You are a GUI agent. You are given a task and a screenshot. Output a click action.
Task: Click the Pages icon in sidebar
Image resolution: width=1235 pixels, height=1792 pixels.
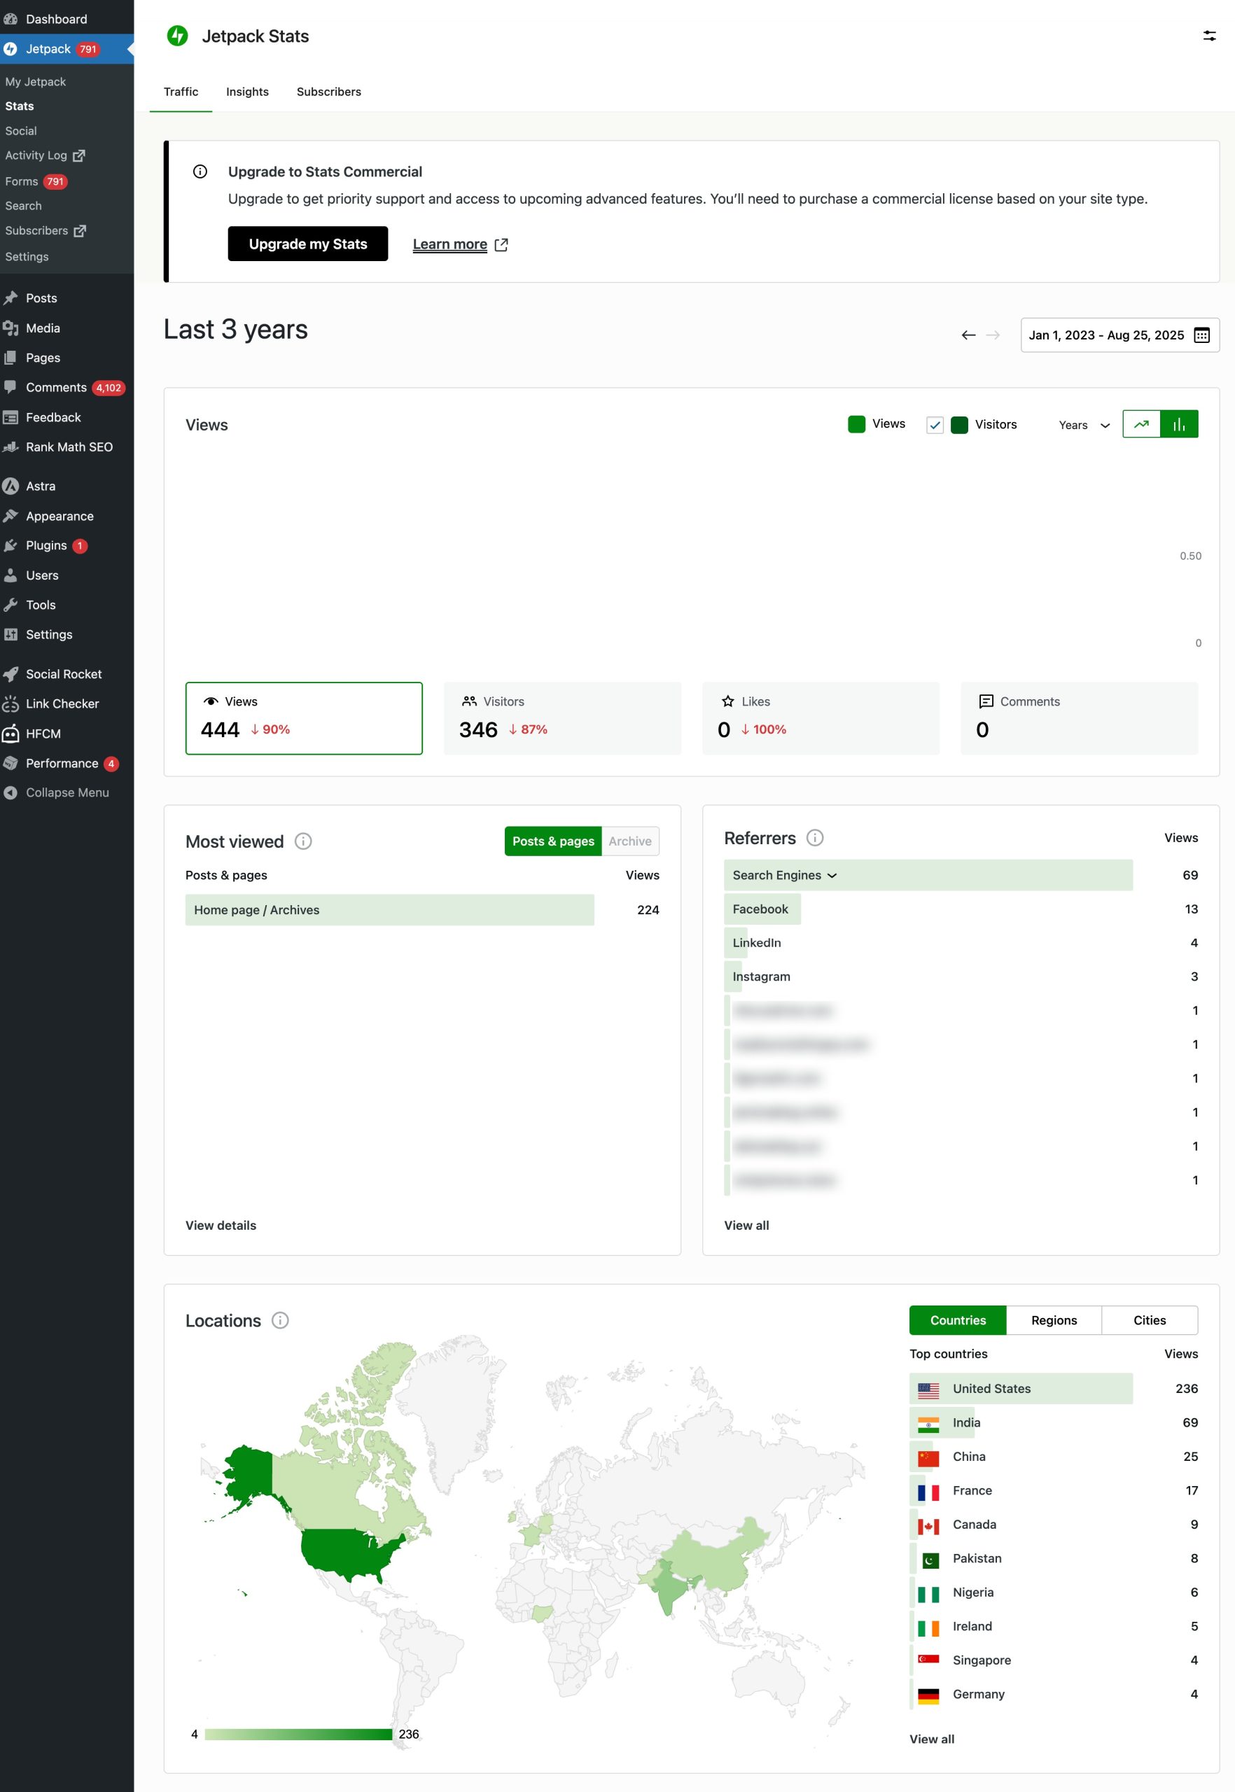click(11, 358)
